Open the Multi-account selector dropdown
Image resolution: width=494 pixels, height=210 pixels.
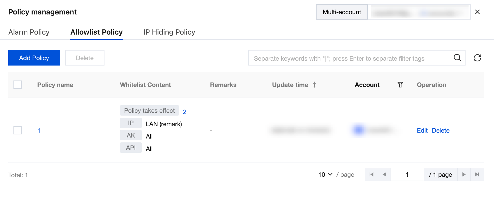tap(419, 12)
